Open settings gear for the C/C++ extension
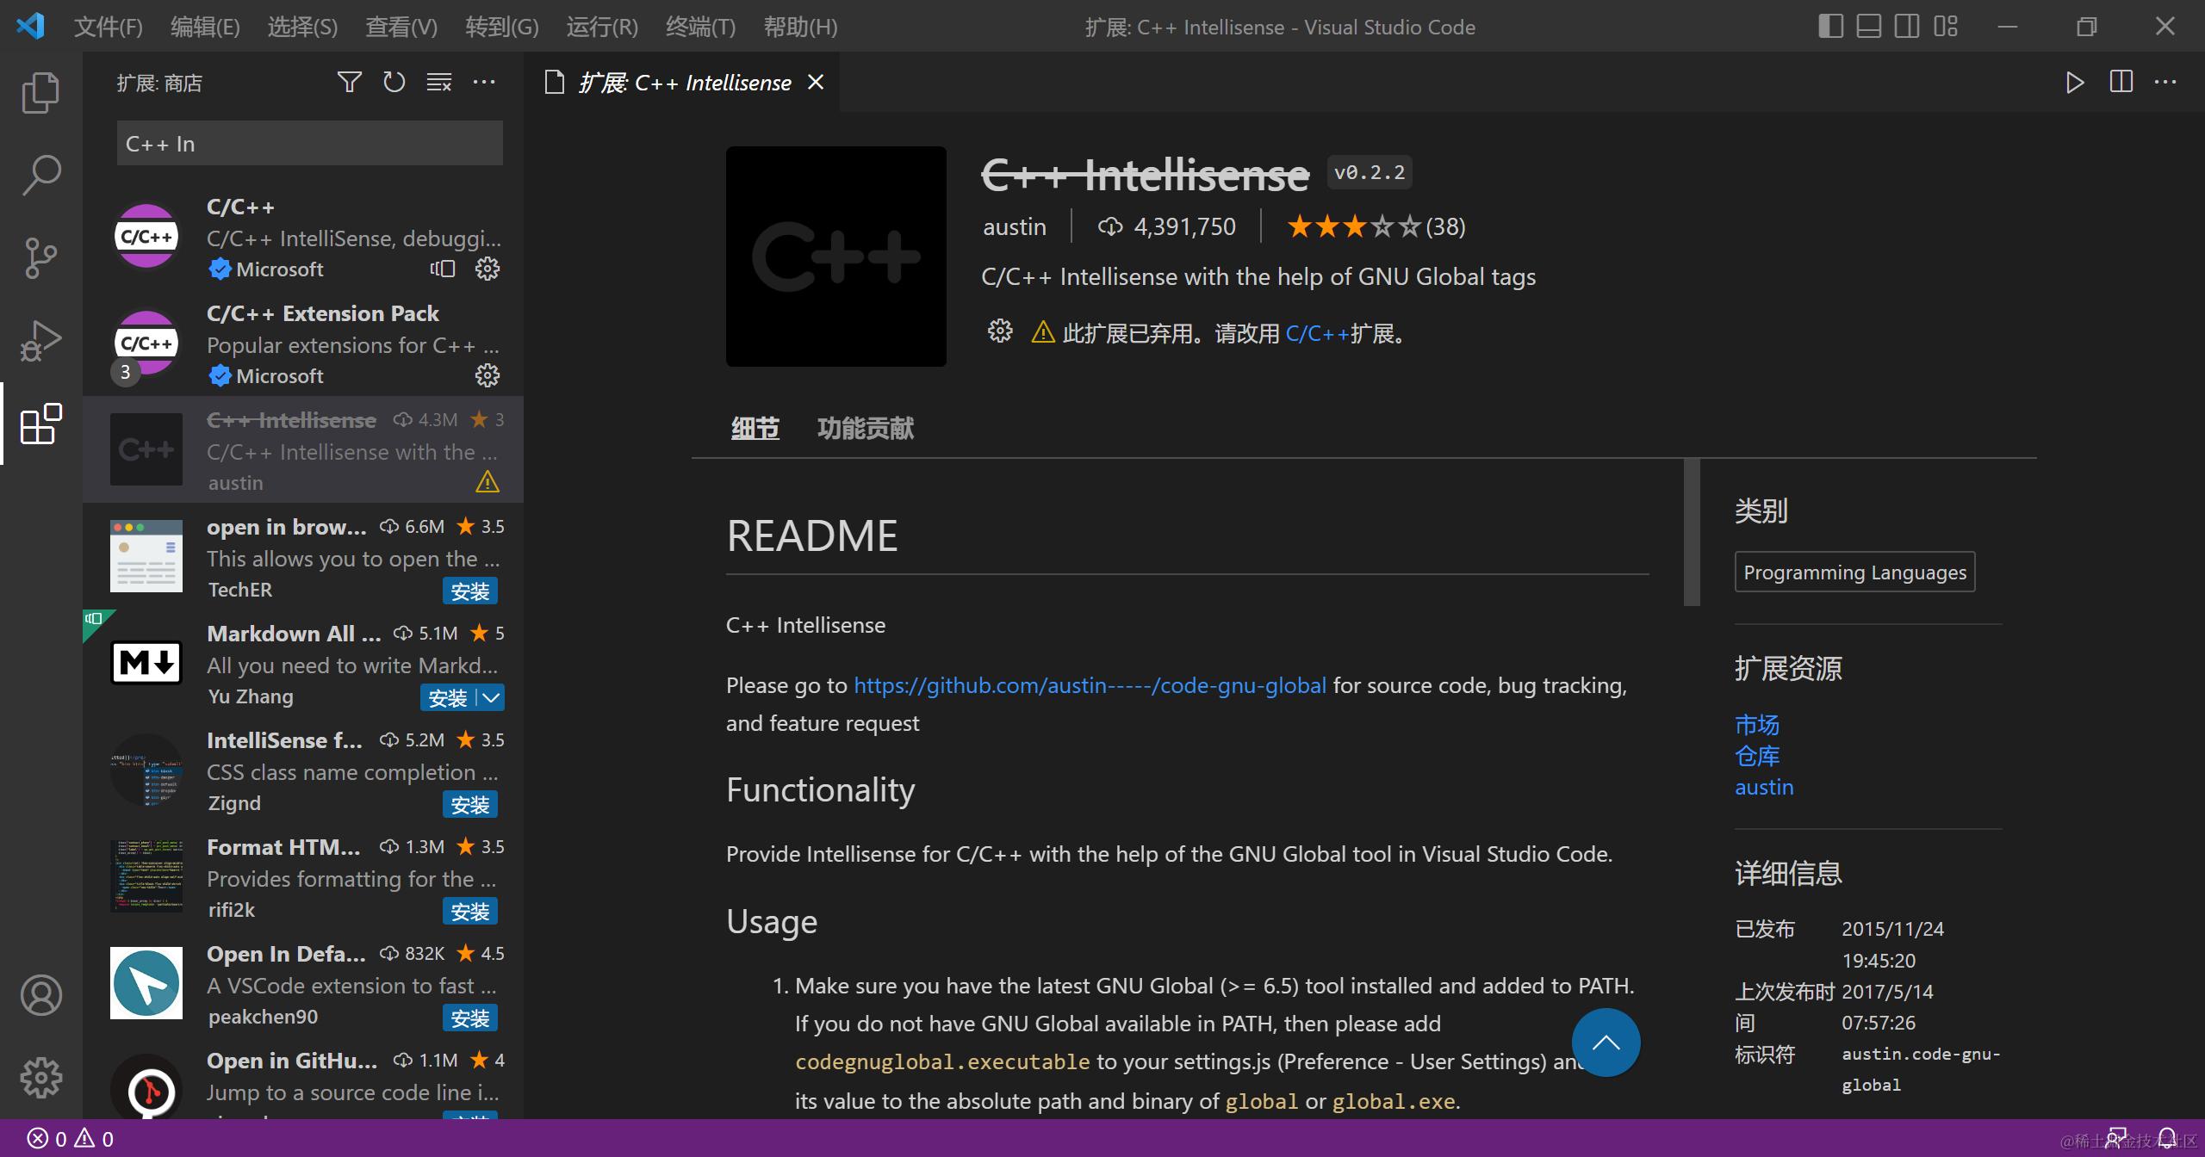 487,269
